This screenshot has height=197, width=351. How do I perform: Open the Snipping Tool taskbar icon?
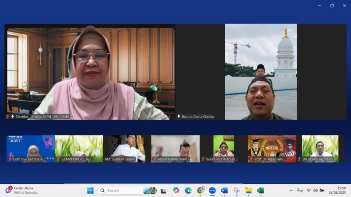237,191
